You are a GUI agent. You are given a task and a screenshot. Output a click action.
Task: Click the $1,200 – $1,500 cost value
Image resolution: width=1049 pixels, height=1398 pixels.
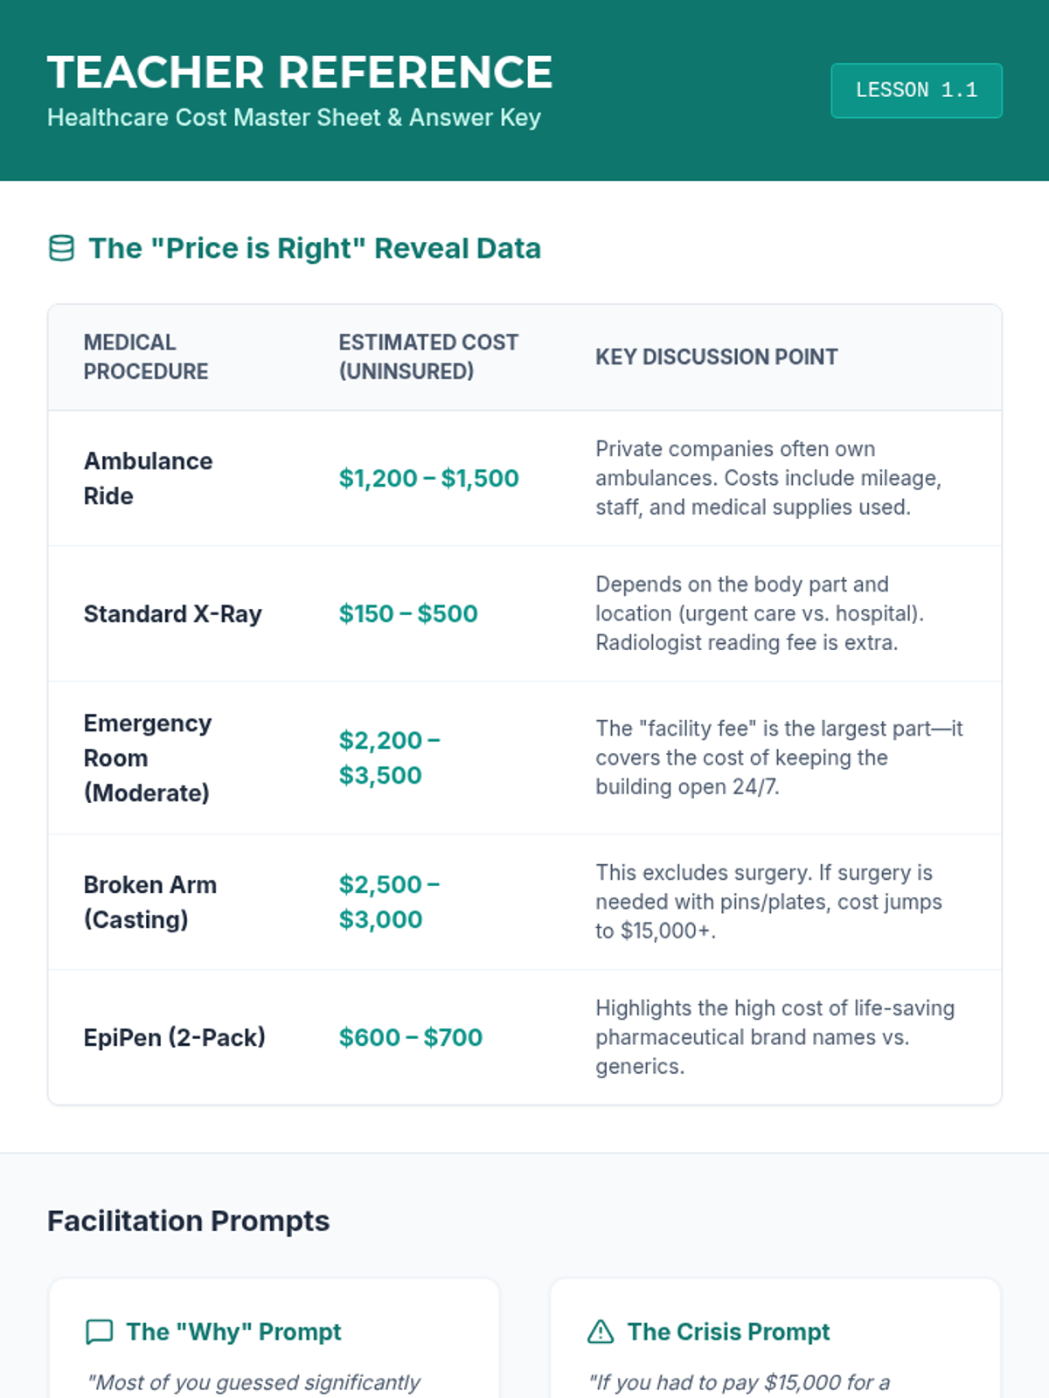coord(428,478)
